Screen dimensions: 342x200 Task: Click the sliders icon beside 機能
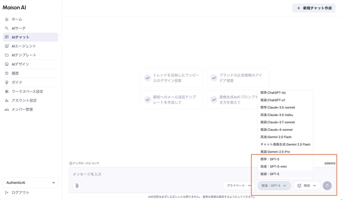click(x=299, y=186)
